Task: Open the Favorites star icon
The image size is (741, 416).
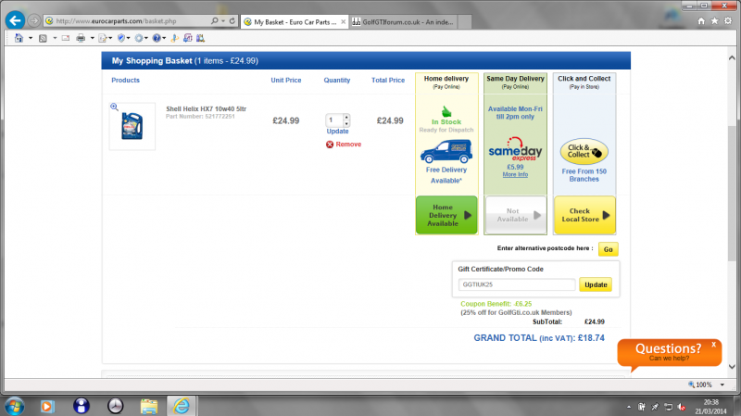Action: pos(715,19)
